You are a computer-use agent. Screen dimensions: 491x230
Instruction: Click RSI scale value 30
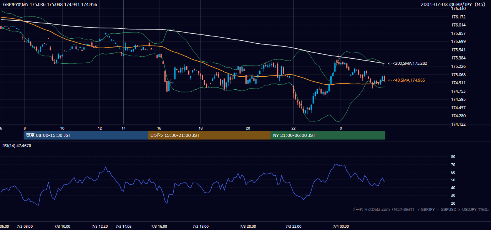[453, 195]
